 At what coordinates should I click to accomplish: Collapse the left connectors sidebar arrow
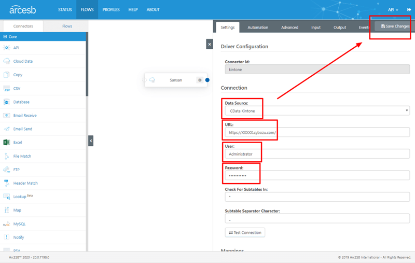(x=91, y=141)
